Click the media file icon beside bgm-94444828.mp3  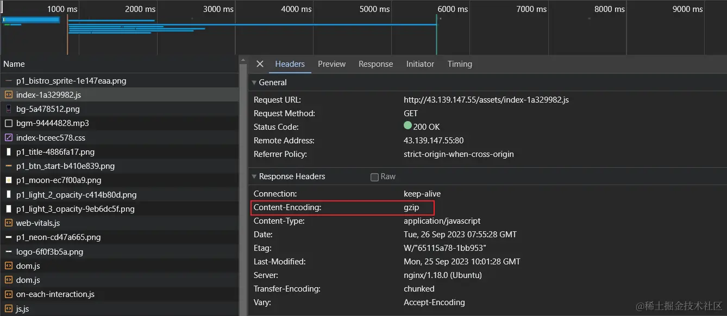8,123
